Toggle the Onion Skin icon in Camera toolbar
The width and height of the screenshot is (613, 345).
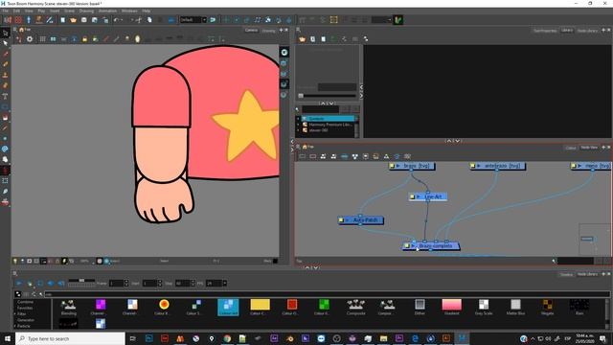tap(137, 39)
